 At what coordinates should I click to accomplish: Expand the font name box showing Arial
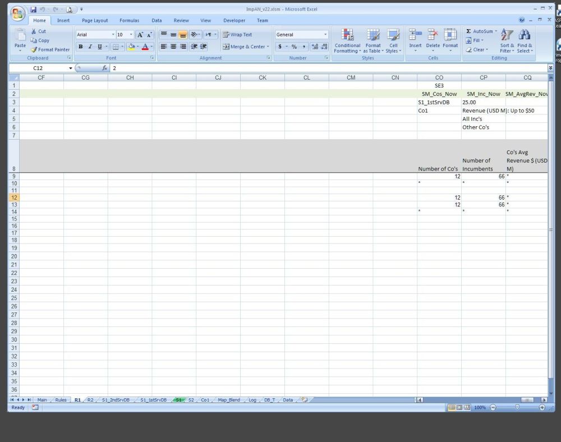pyautogui.click(x=113, y=35)
